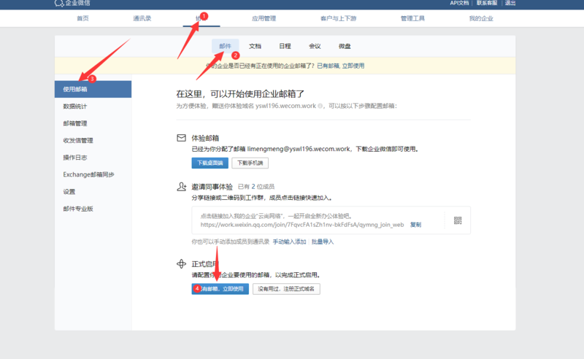This screenshot has width=584, height=359.
Task: Click the invite URL work.weixin.qq.com/join text
Action: pos(302,225)
